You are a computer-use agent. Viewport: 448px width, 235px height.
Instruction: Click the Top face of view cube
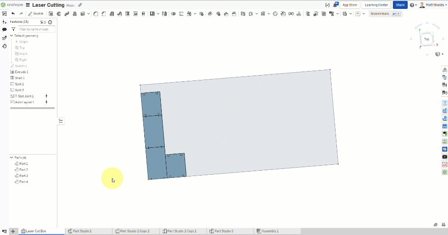point(426,39)
